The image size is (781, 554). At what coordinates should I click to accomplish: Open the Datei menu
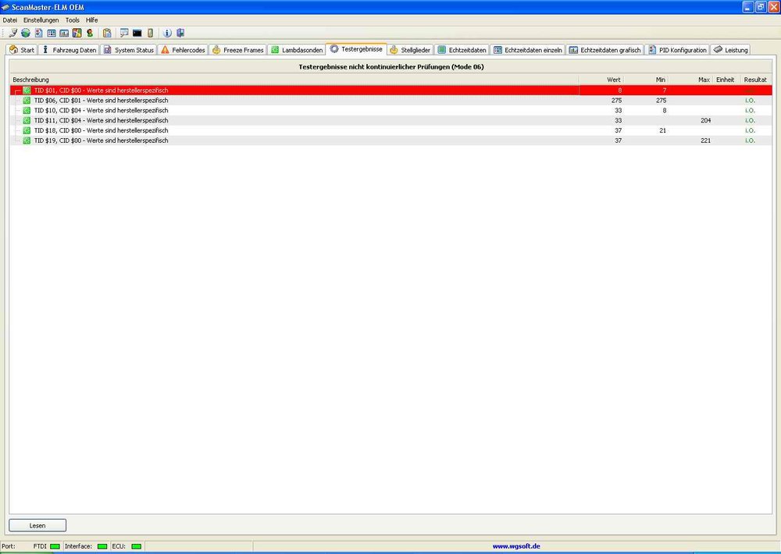(x=10, y=20)
